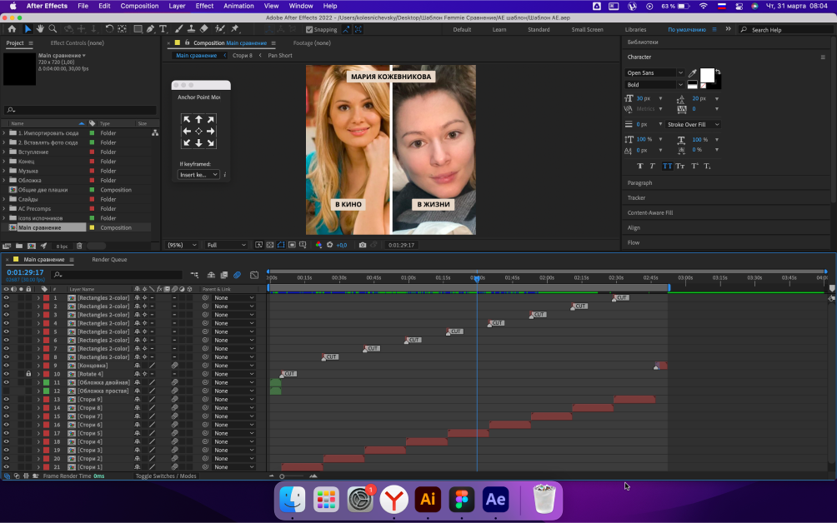The height and width of the screenshot is (523, 837).
Task: Toggle the Snapping checkbox
Action: [x=309, y=29]
